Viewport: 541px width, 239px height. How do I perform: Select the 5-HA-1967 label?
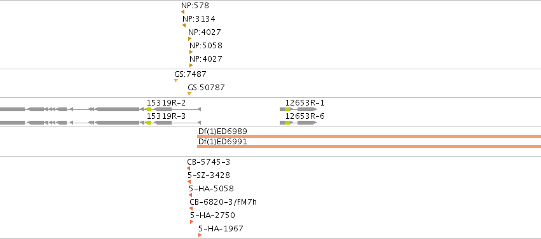(221, 229)
